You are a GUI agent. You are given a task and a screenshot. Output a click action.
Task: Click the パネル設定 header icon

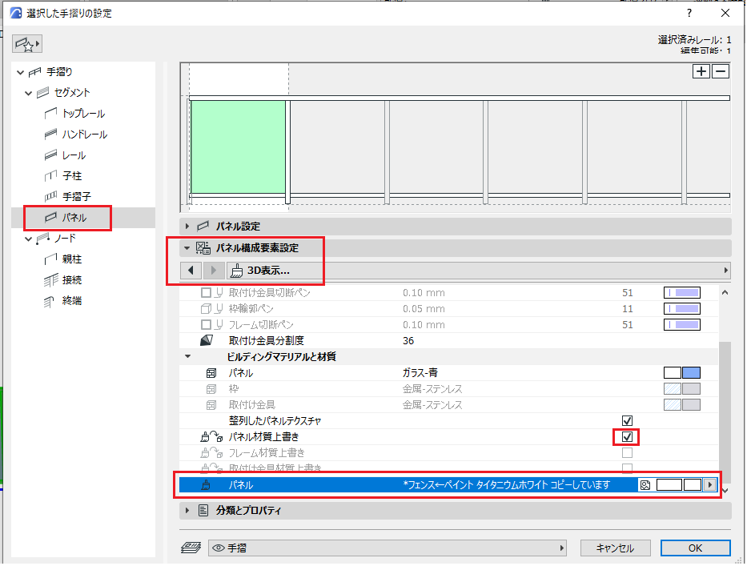203,227
